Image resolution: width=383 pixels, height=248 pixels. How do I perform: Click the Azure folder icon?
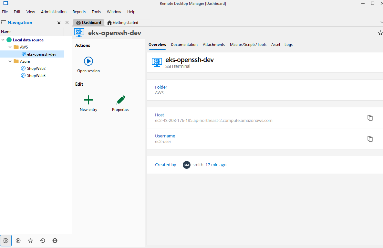16,61
